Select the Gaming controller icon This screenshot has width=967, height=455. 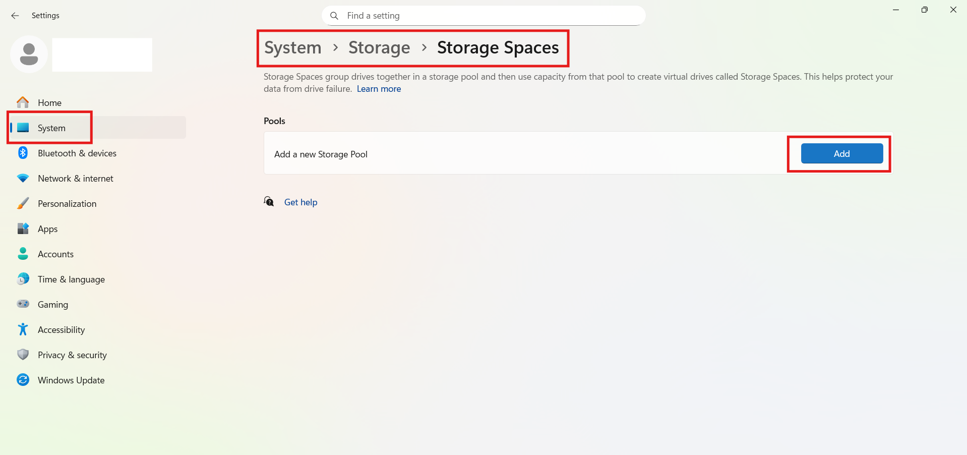click(23, 304)
